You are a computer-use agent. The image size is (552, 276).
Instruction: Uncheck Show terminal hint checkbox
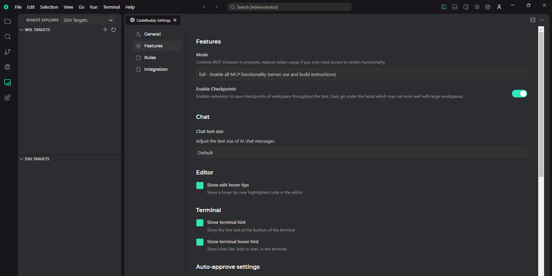tap(200, 223)
